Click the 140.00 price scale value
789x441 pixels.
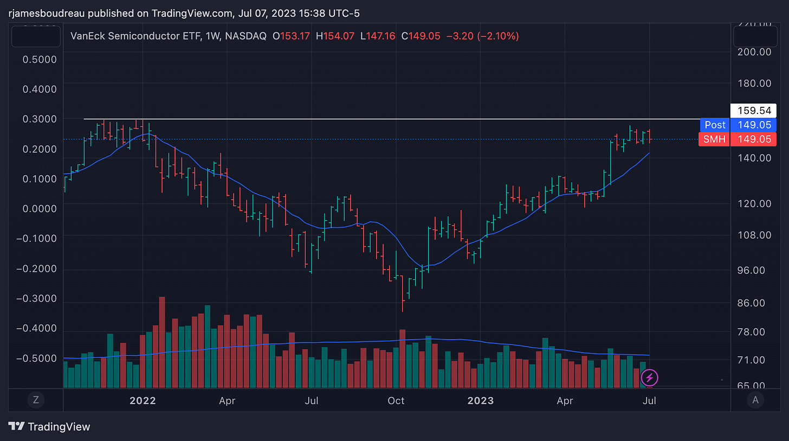point(755,158)
